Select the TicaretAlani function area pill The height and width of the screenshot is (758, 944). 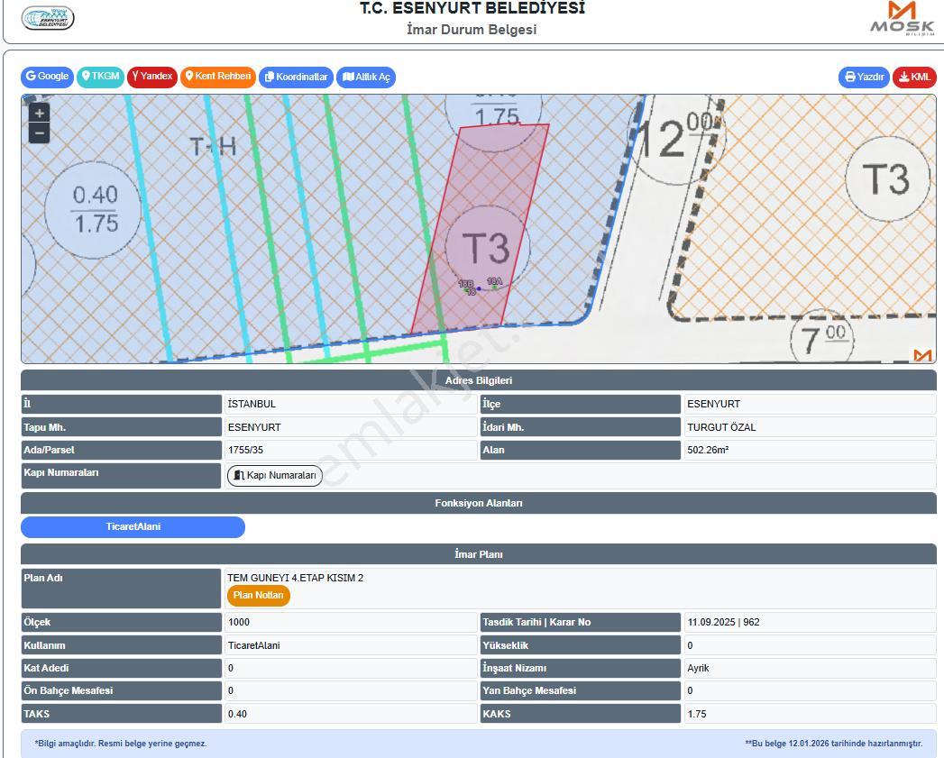tap(133, 526)
